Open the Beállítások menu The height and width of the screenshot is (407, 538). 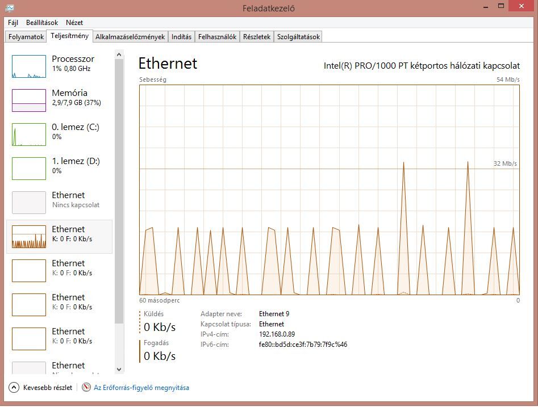tap(41, 23)
